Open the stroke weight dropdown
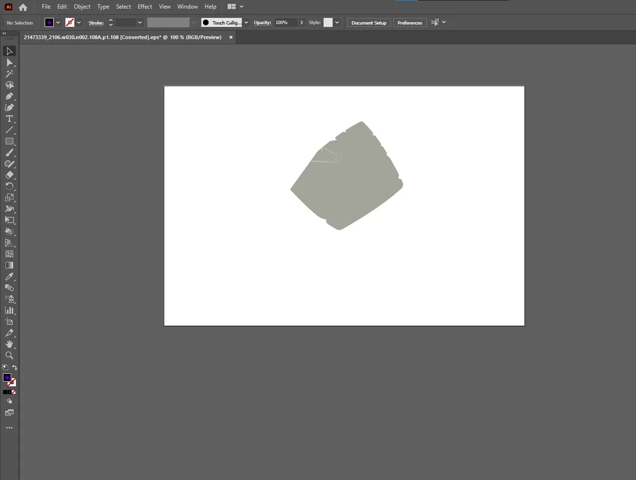 tap(140, 22)
